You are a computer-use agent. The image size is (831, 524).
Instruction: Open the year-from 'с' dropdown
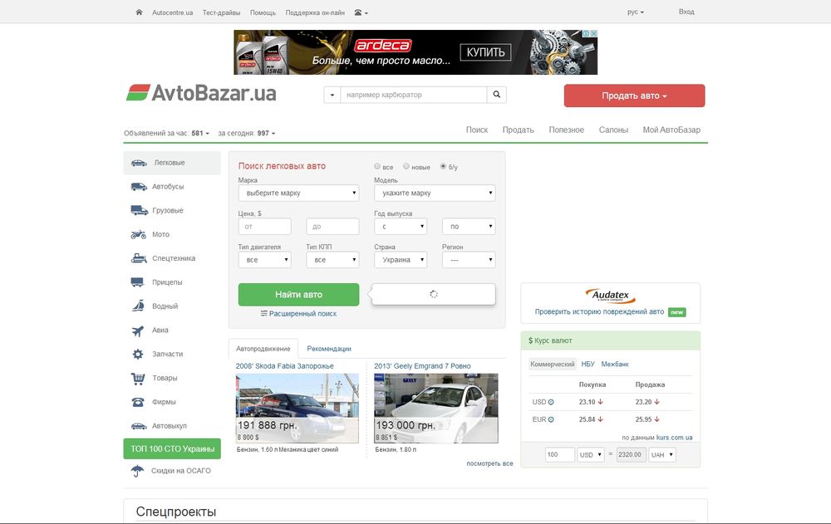tap(401, 226)
